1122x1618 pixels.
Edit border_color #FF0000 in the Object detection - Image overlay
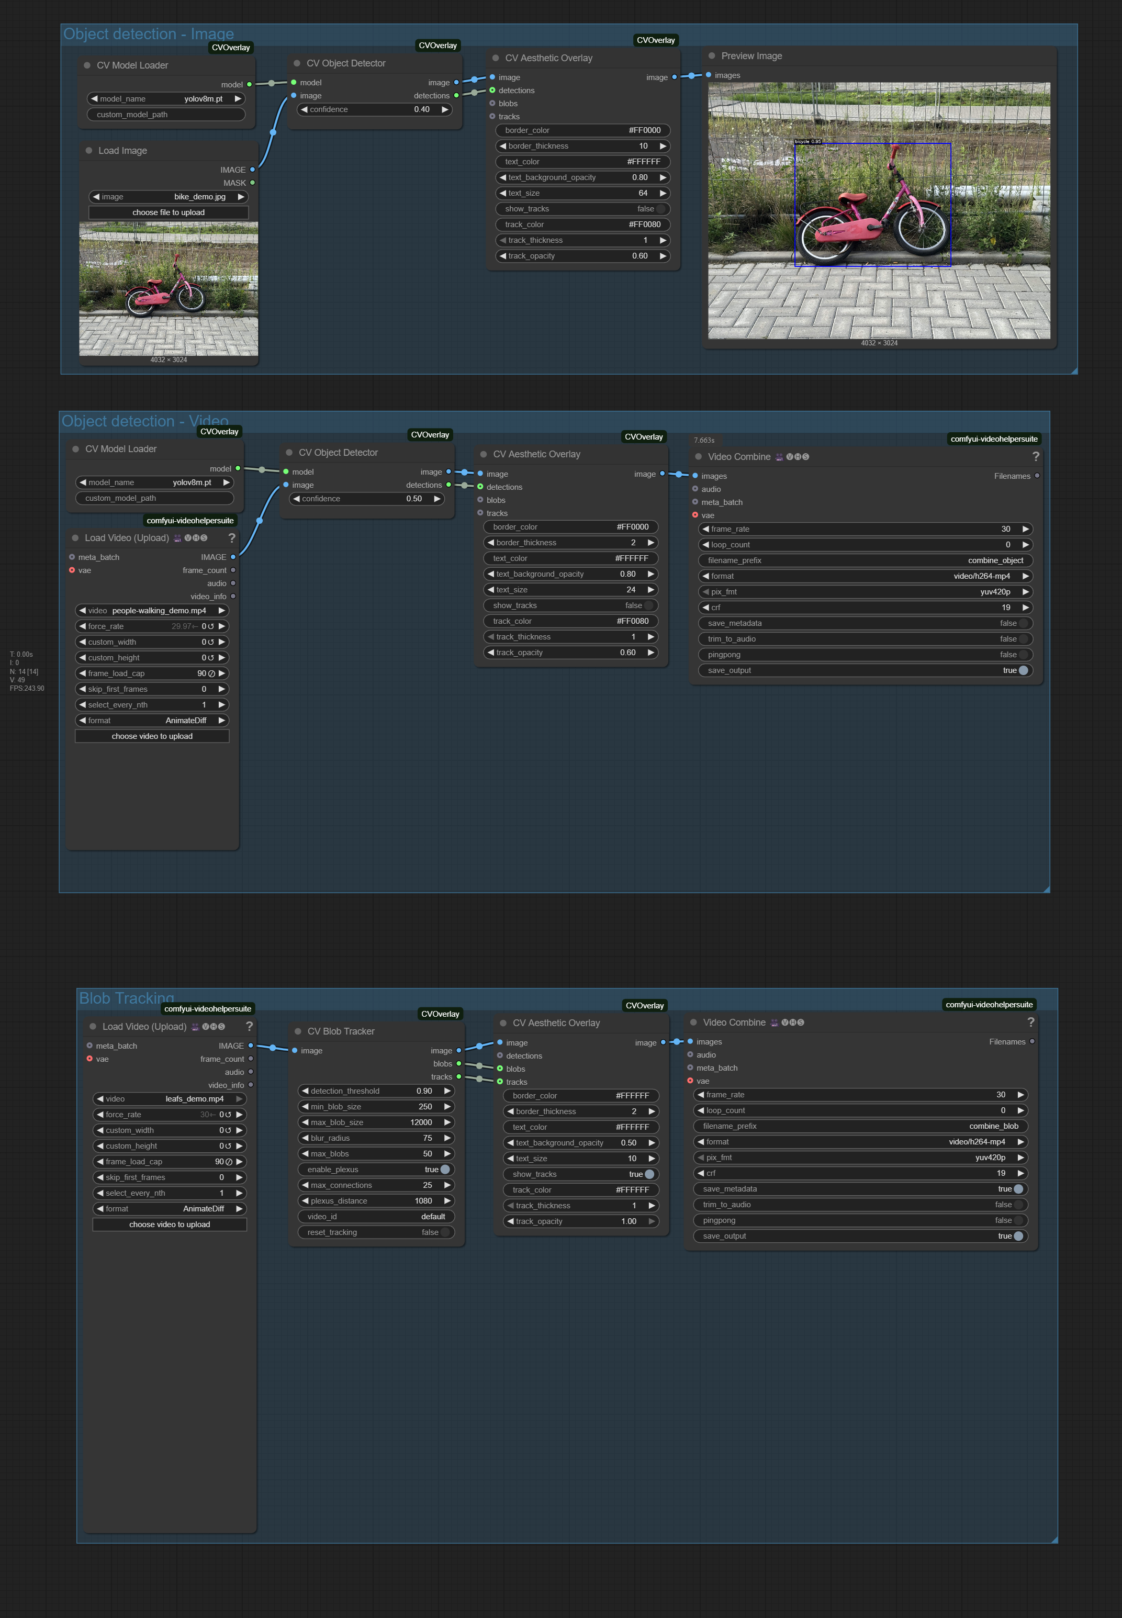tap(583, 130)
